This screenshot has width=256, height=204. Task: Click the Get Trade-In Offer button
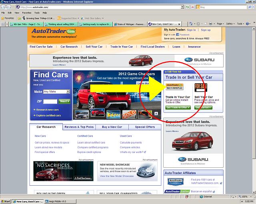[178, 108]
